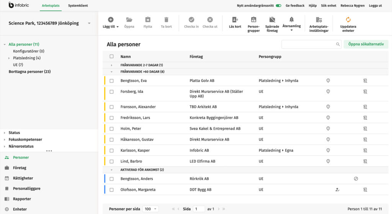The image size is (392, 214).
Task: Click the yellow status bar beside Lind, Barbro
Action: pyautogui.click(x=105, y=161)
